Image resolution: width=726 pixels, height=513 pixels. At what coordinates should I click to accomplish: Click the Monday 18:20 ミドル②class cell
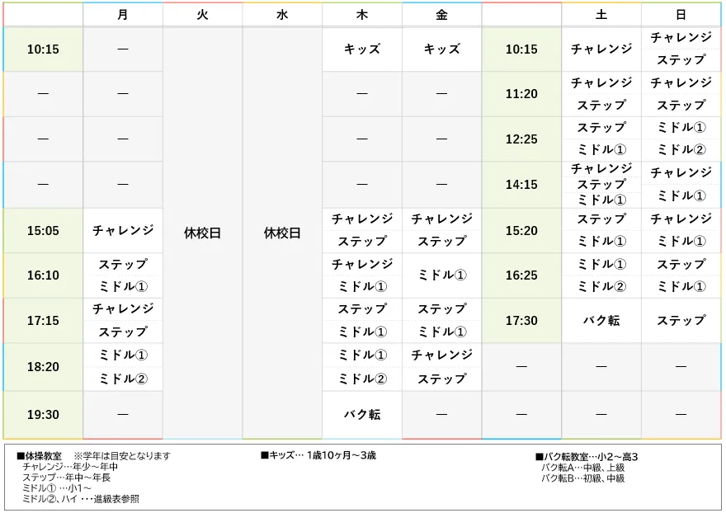[x=122, y=377]
